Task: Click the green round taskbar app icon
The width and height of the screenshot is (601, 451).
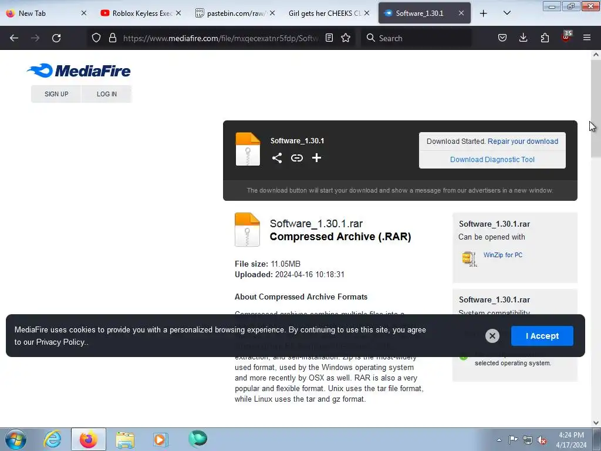Action: pos(198,439)
